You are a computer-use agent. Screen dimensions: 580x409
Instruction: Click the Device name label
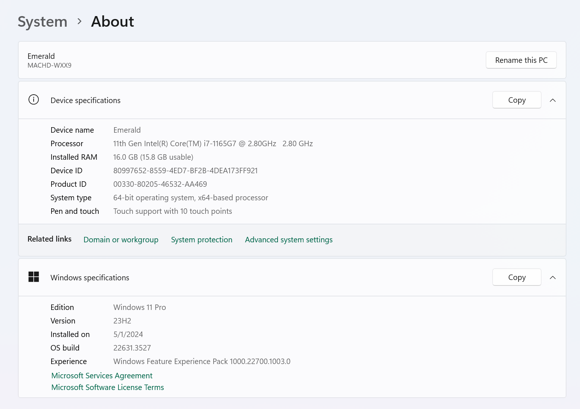click(x=72, y=130)
